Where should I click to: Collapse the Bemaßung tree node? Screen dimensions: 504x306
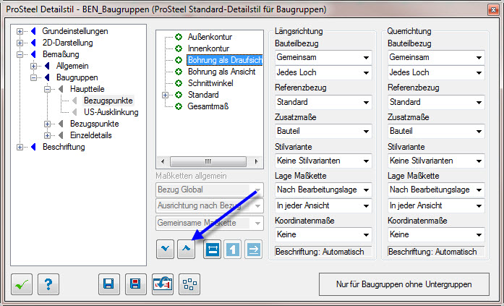click(x=20, y=55)
